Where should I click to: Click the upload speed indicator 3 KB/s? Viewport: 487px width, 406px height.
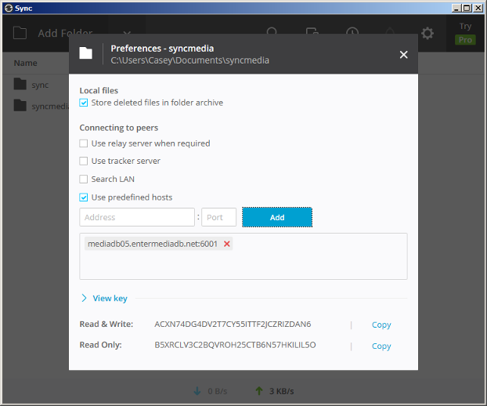coord(275,391)
